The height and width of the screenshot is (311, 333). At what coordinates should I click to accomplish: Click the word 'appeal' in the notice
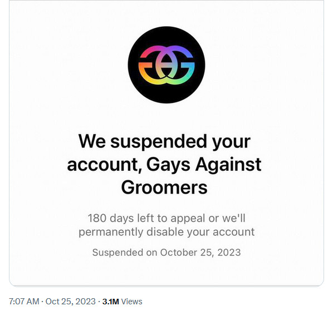[188, 219]
